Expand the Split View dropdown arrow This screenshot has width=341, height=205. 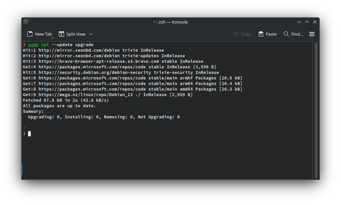click(91, 34)
